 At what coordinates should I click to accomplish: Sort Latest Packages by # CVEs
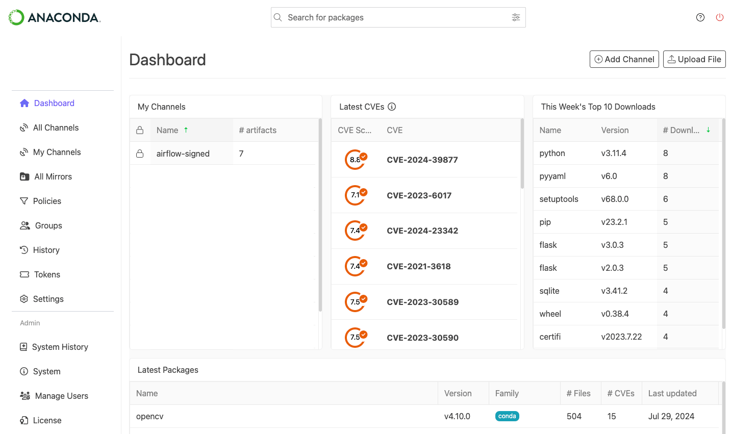pos(621,393)
